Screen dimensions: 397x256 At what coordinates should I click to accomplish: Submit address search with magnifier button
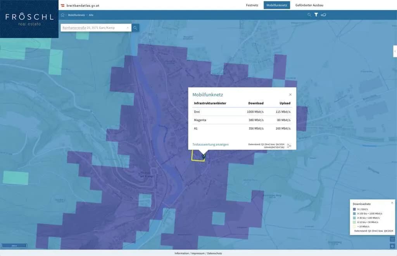135,28
